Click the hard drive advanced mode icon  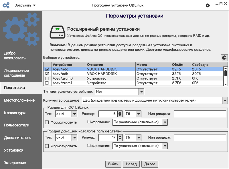pyautogui.click(x=57, y=32)
